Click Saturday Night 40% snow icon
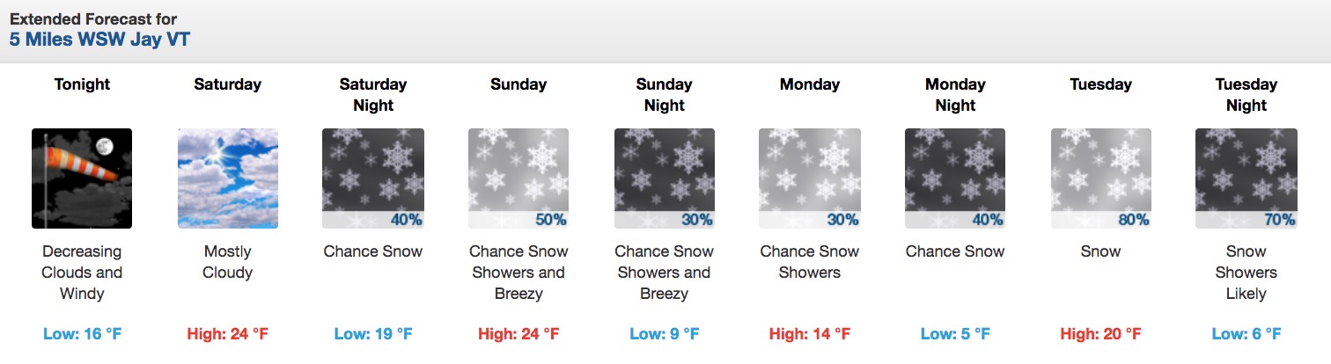This screenshot has width=1331, height=364. tap(373, 178)
